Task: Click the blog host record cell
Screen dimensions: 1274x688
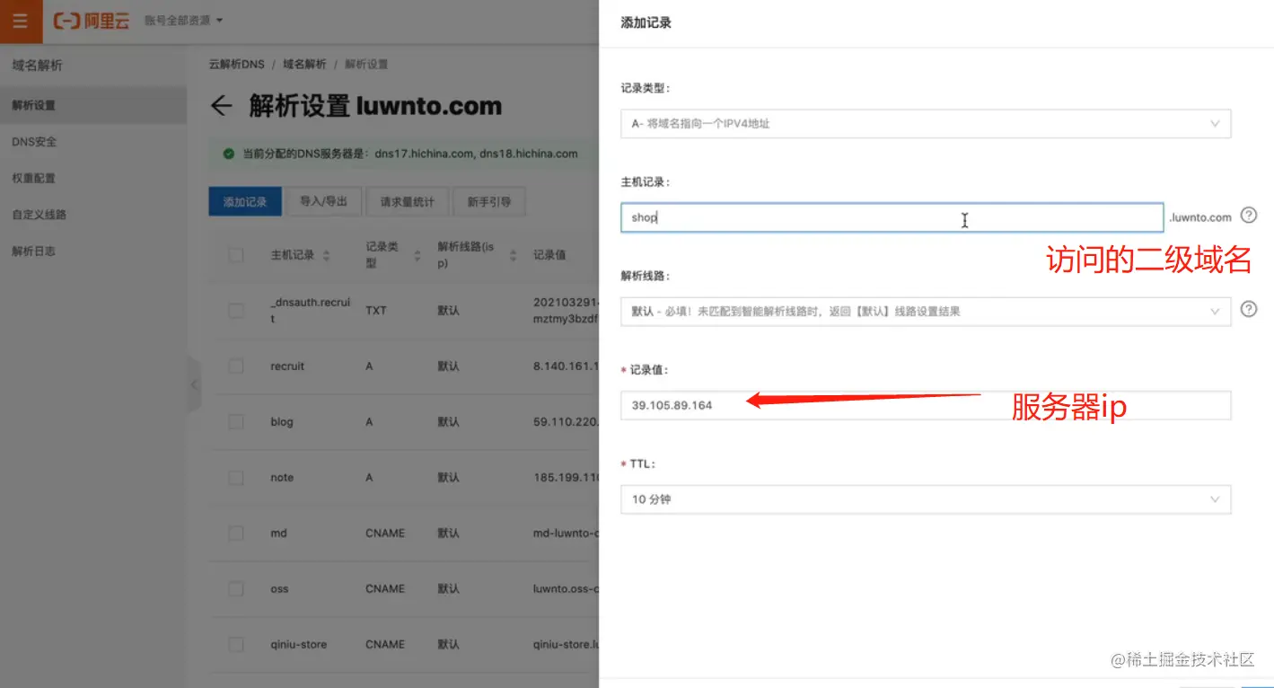Action: pyautogui.click(x=282, y=422)
